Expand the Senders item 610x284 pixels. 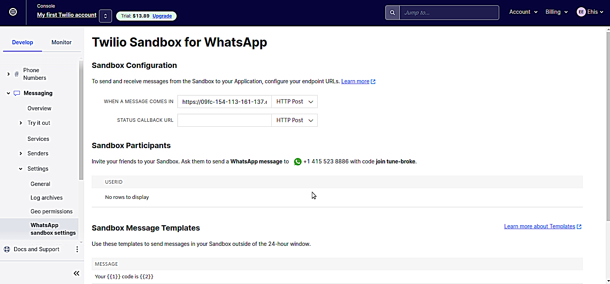pyautogui.click(x=21, y=153)
